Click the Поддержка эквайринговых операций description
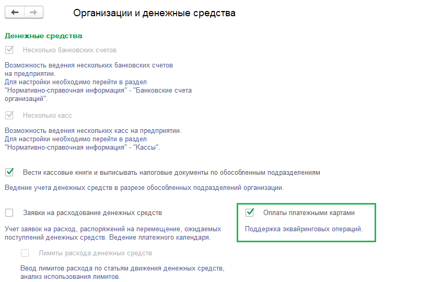Viewport: 431px width, 282px height. point(304,229)
